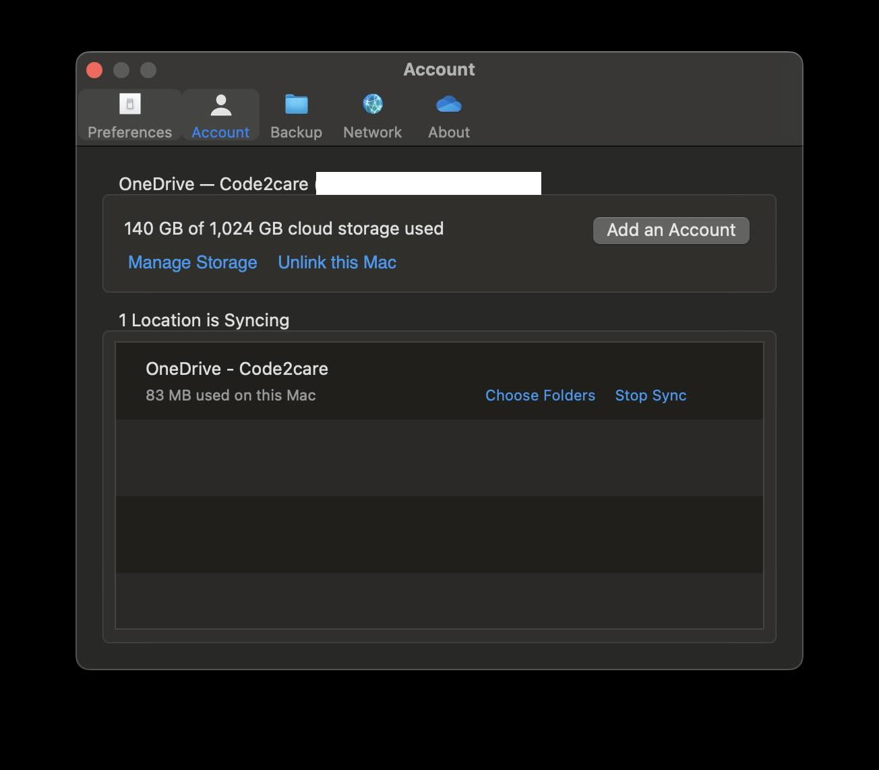Image resolution: width=879 pixels, height=770 pixels.
Task: Click Add an Account button
Action: click(671, 230)
